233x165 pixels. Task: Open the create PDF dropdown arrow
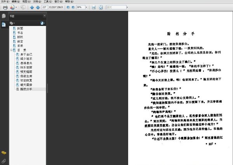pos(16,7)
